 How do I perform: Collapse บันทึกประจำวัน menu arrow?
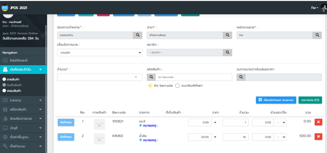click(41, 70)
